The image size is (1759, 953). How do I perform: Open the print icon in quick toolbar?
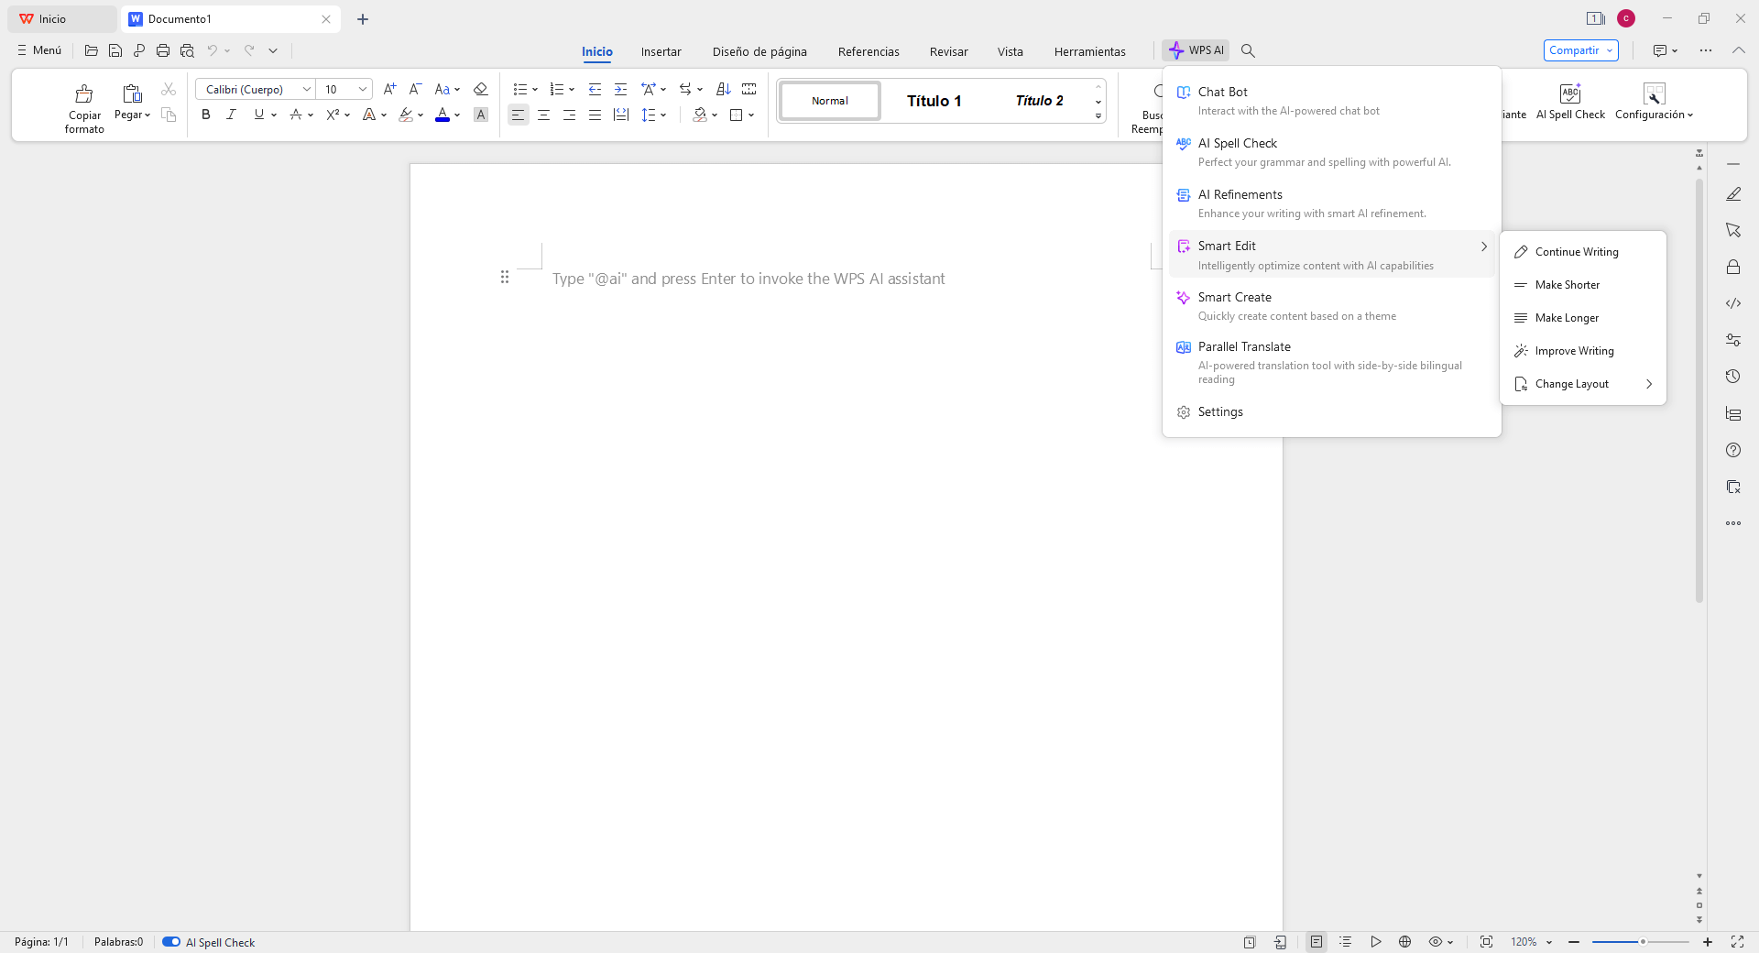tap(163, 50)
